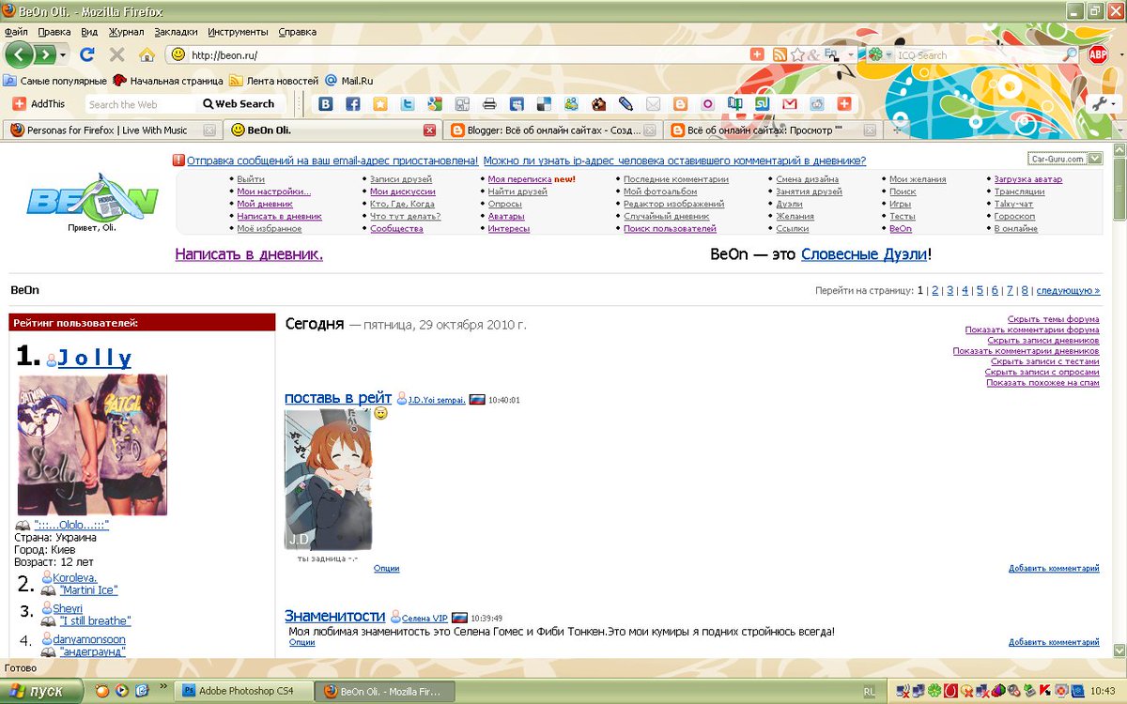Click the ICQ Search input box
The image size is (1127, 704).
pos(978,54)
